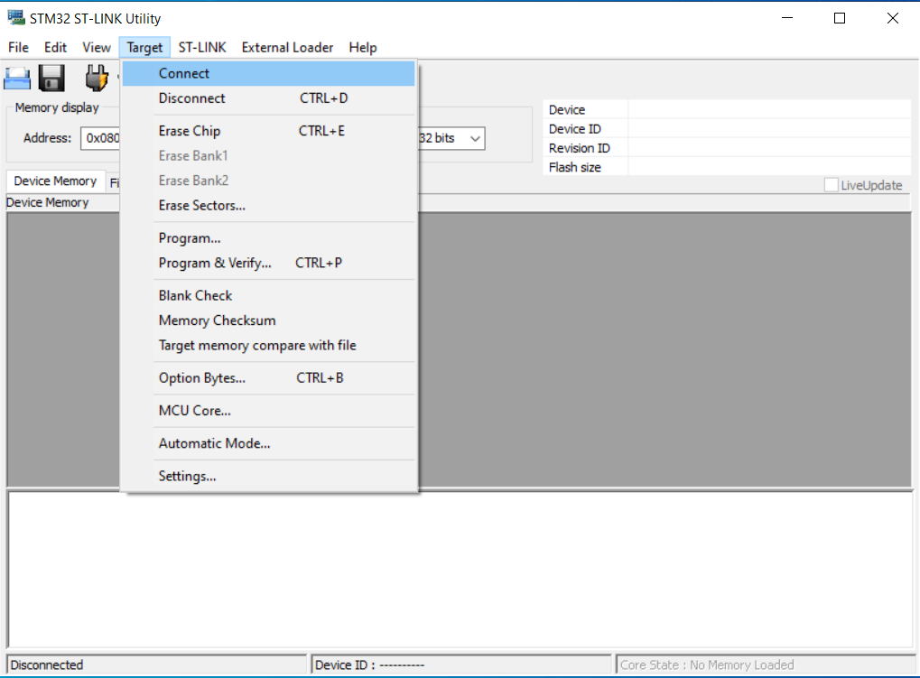Select Settings... in Target menu
920x678 pixels.
click(187, 476)
